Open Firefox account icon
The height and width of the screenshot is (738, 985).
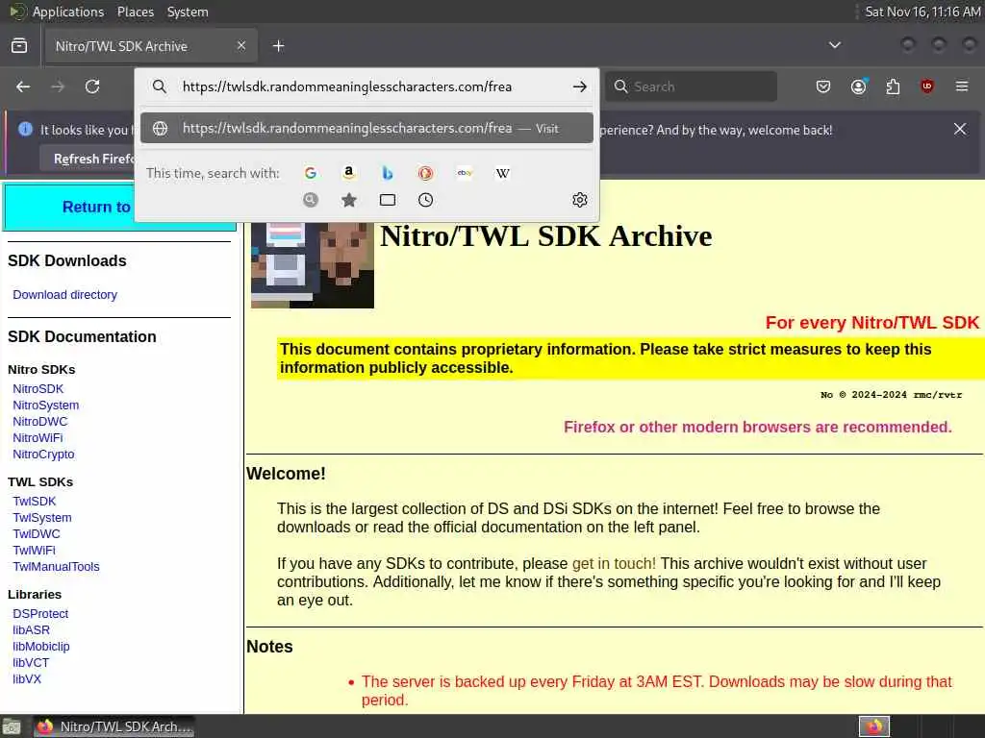(x=858, y=86)
